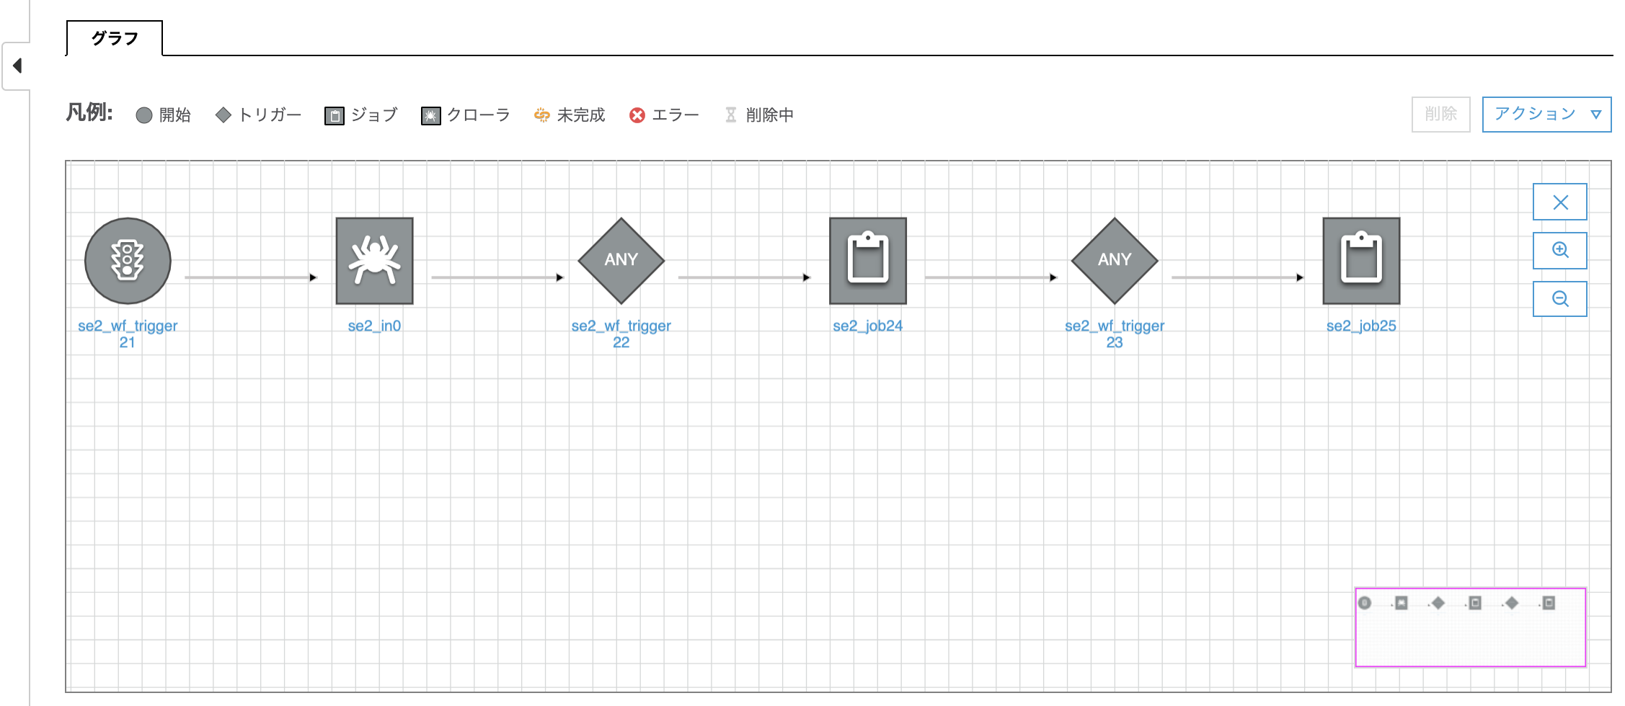Click the 凡例: legend heading text
1625x706 pixels.
(x=89, y=112)
